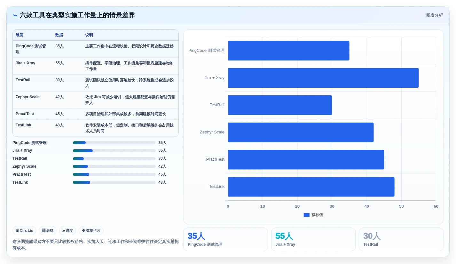Click the TestLink y-axis label
Screen dimensions: 456x264
tap(217, 187)
